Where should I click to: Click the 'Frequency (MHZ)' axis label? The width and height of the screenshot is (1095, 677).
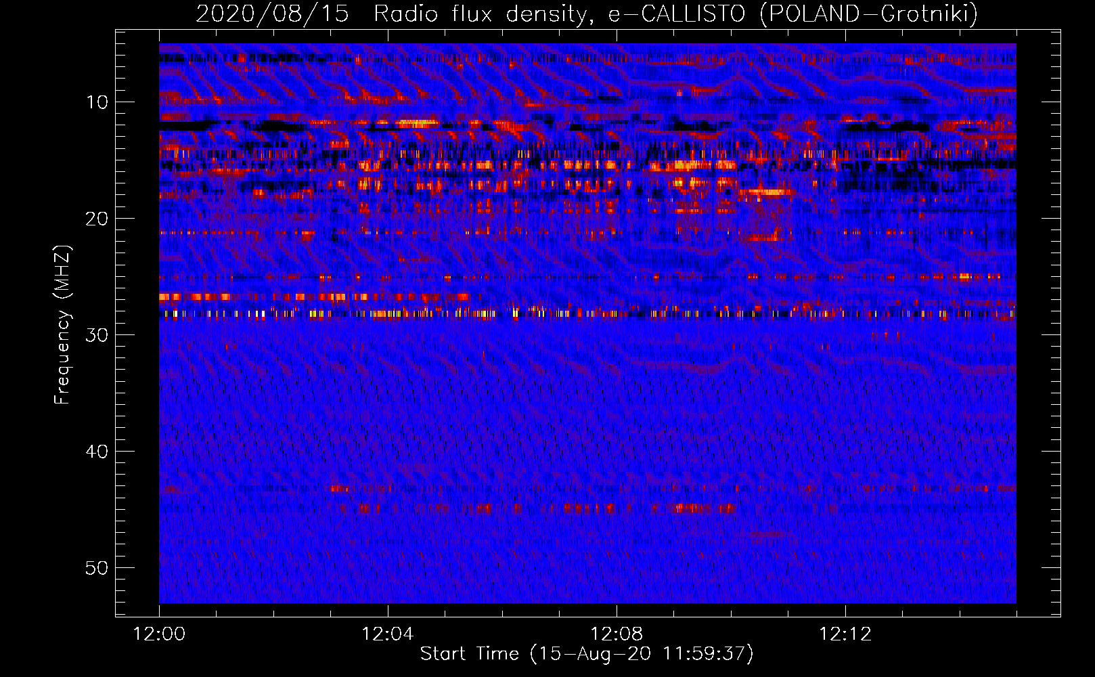(x=62, y=324)
